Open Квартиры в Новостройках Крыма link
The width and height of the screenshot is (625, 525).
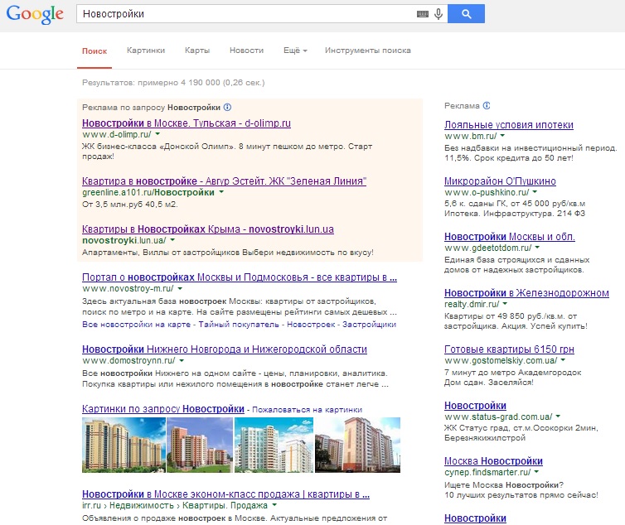(x=208, y=229)
